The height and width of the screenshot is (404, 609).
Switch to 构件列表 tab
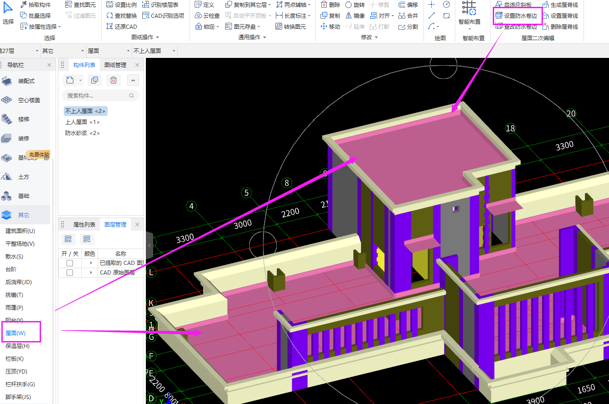click(84, 65)
